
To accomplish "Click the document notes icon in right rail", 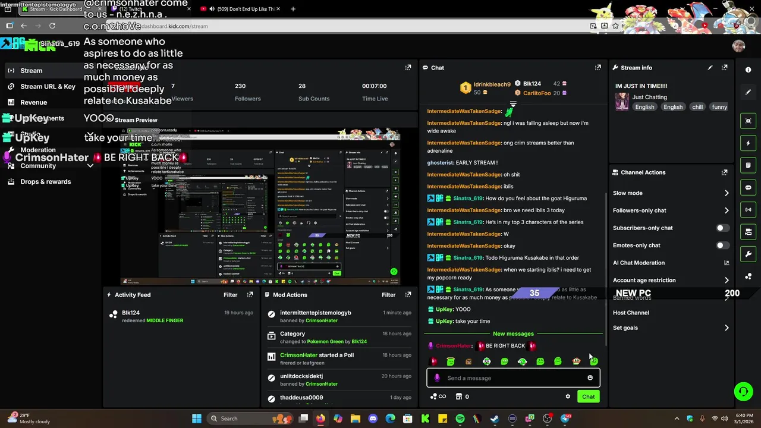I will point(748,165).
